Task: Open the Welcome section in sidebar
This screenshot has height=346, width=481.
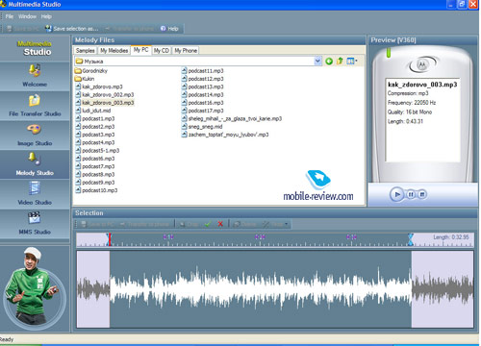Action: pos(35,76)
